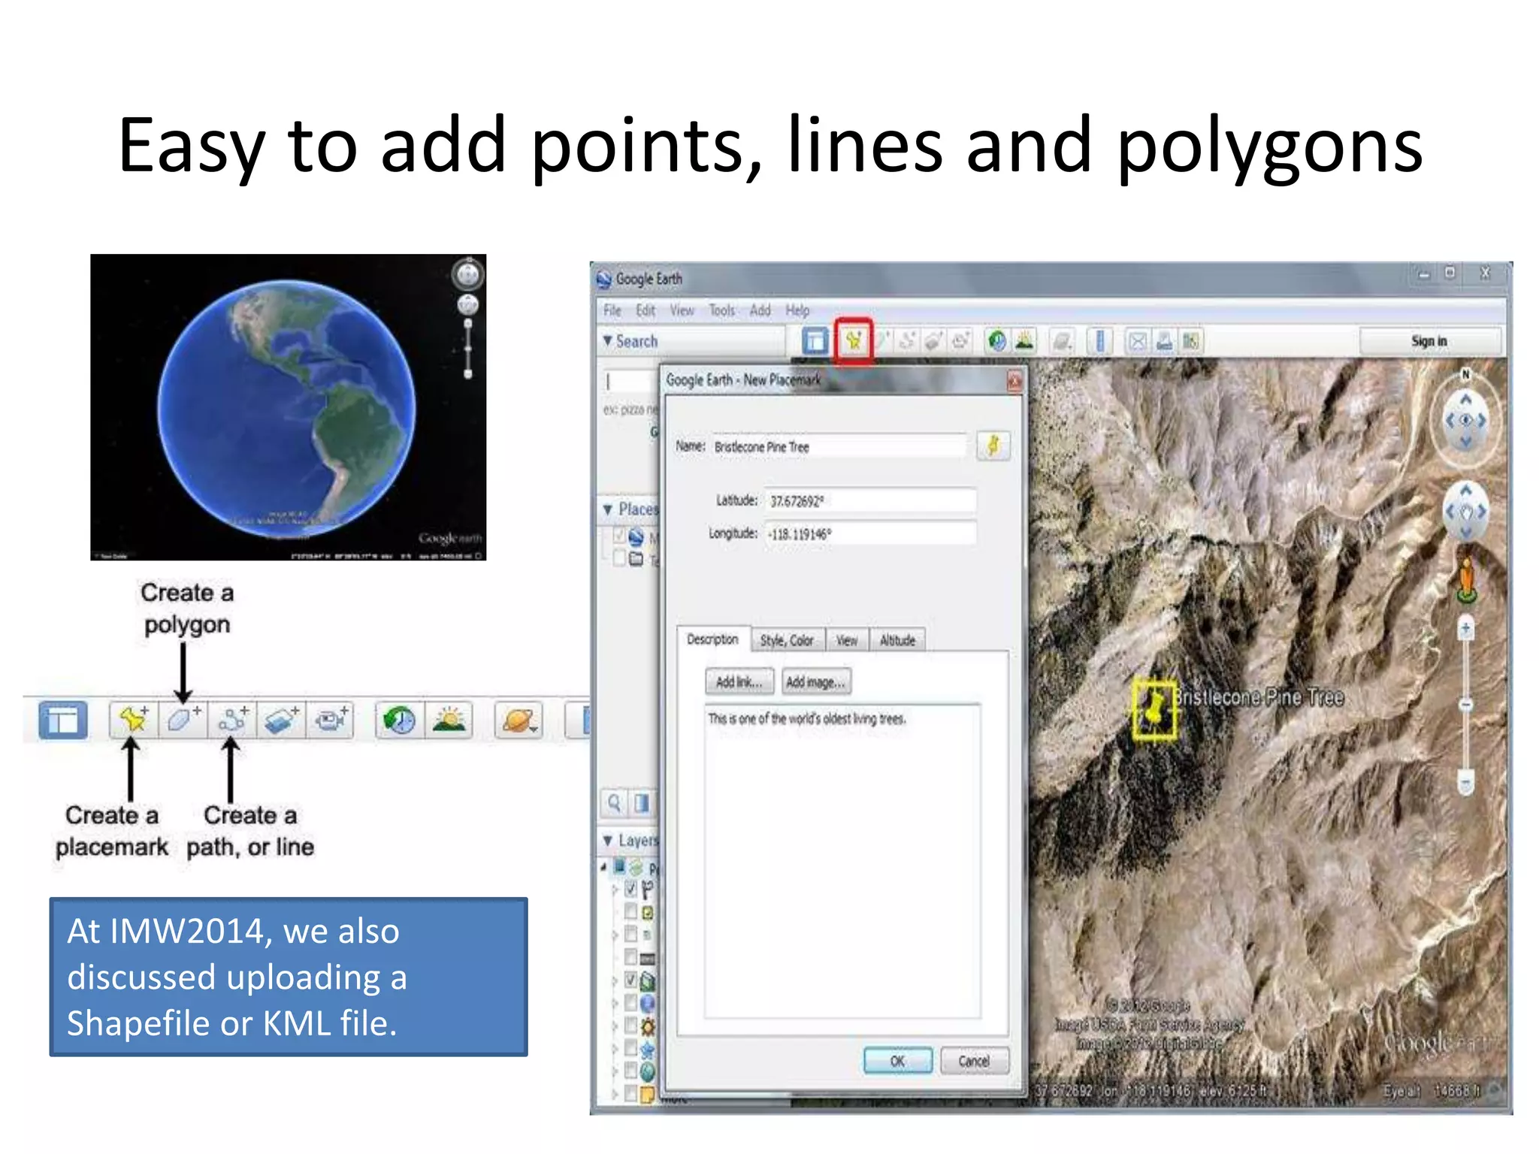1539x1154 pixels.
Task: Click Add Polygon icon in Google Earth window toolbar
Action: [882, 342]
